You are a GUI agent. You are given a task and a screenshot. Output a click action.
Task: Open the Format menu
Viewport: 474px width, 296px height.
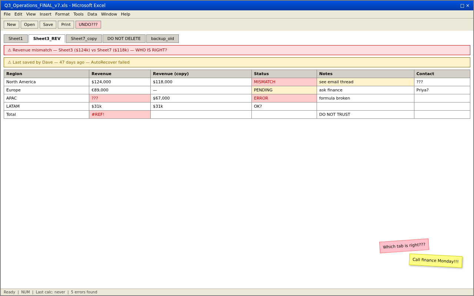click(62, 14)
